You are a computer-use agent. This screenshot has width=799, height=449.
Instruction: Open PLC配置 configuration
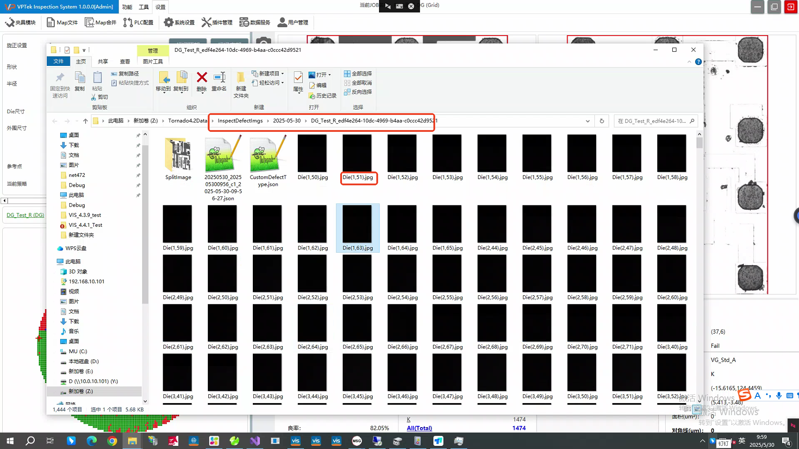click(139, 22)
